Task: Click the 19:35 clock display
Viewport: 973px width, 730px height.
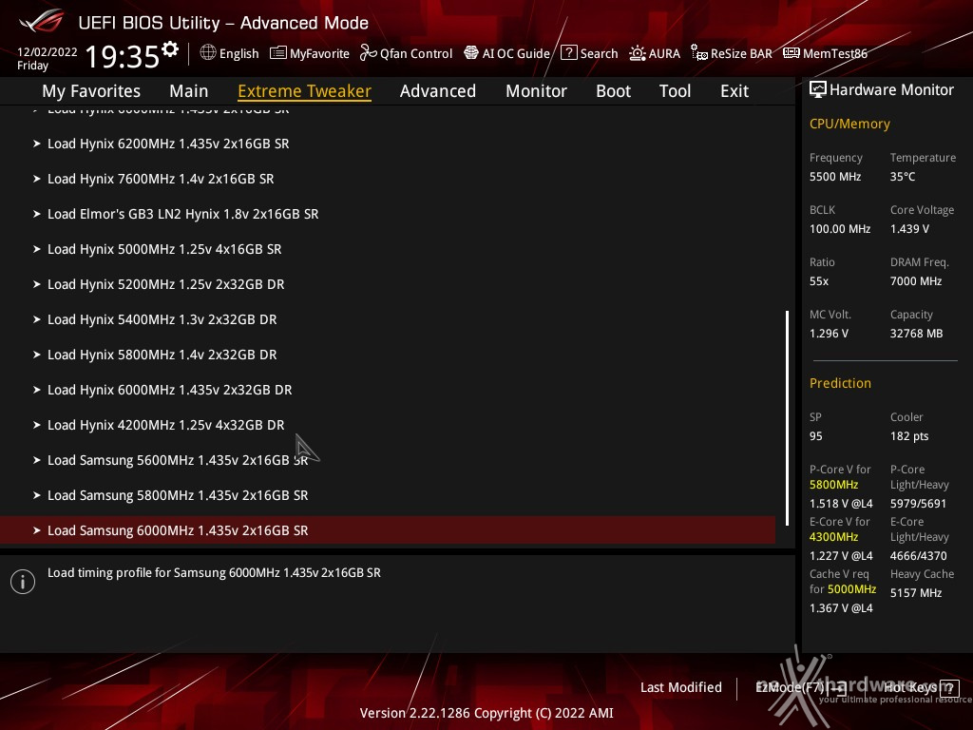Action: click(123, 56)
